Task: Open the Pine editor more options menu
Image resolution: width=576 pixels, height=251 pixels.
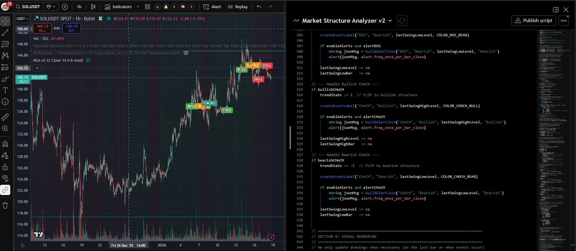Action: click(x=564, y=21)
